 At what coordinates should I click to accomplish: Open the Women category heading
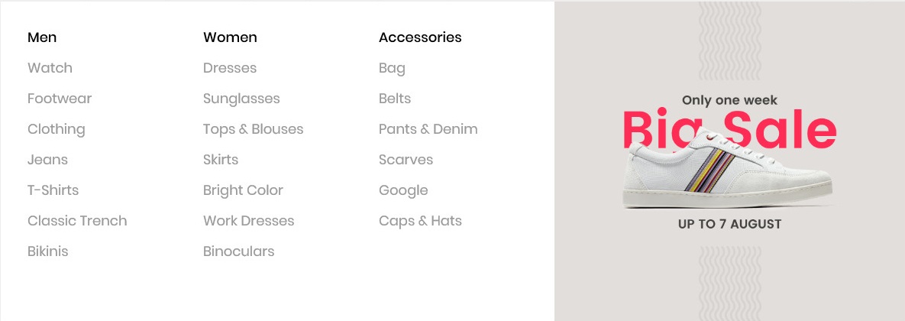pyautogui.click(x=230, y=37)
